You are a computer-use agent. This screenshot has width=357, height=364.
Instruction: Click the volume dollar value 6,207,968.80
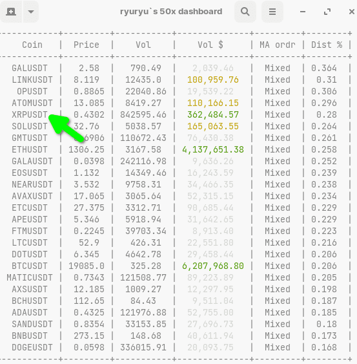pos(213,266)
